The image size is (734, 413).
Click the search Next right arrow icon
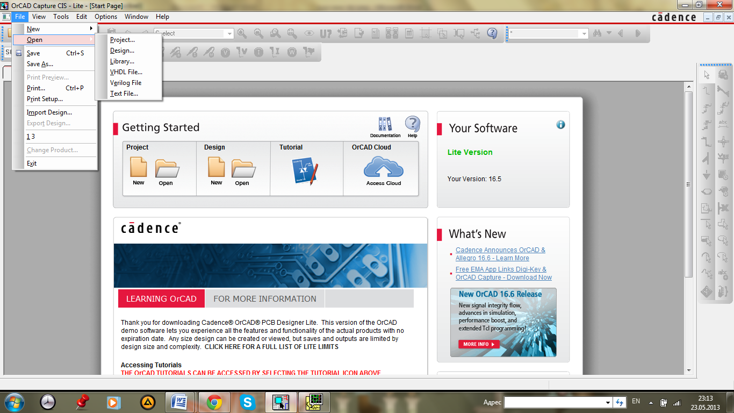pyautogui.click(x=638, y=33)
